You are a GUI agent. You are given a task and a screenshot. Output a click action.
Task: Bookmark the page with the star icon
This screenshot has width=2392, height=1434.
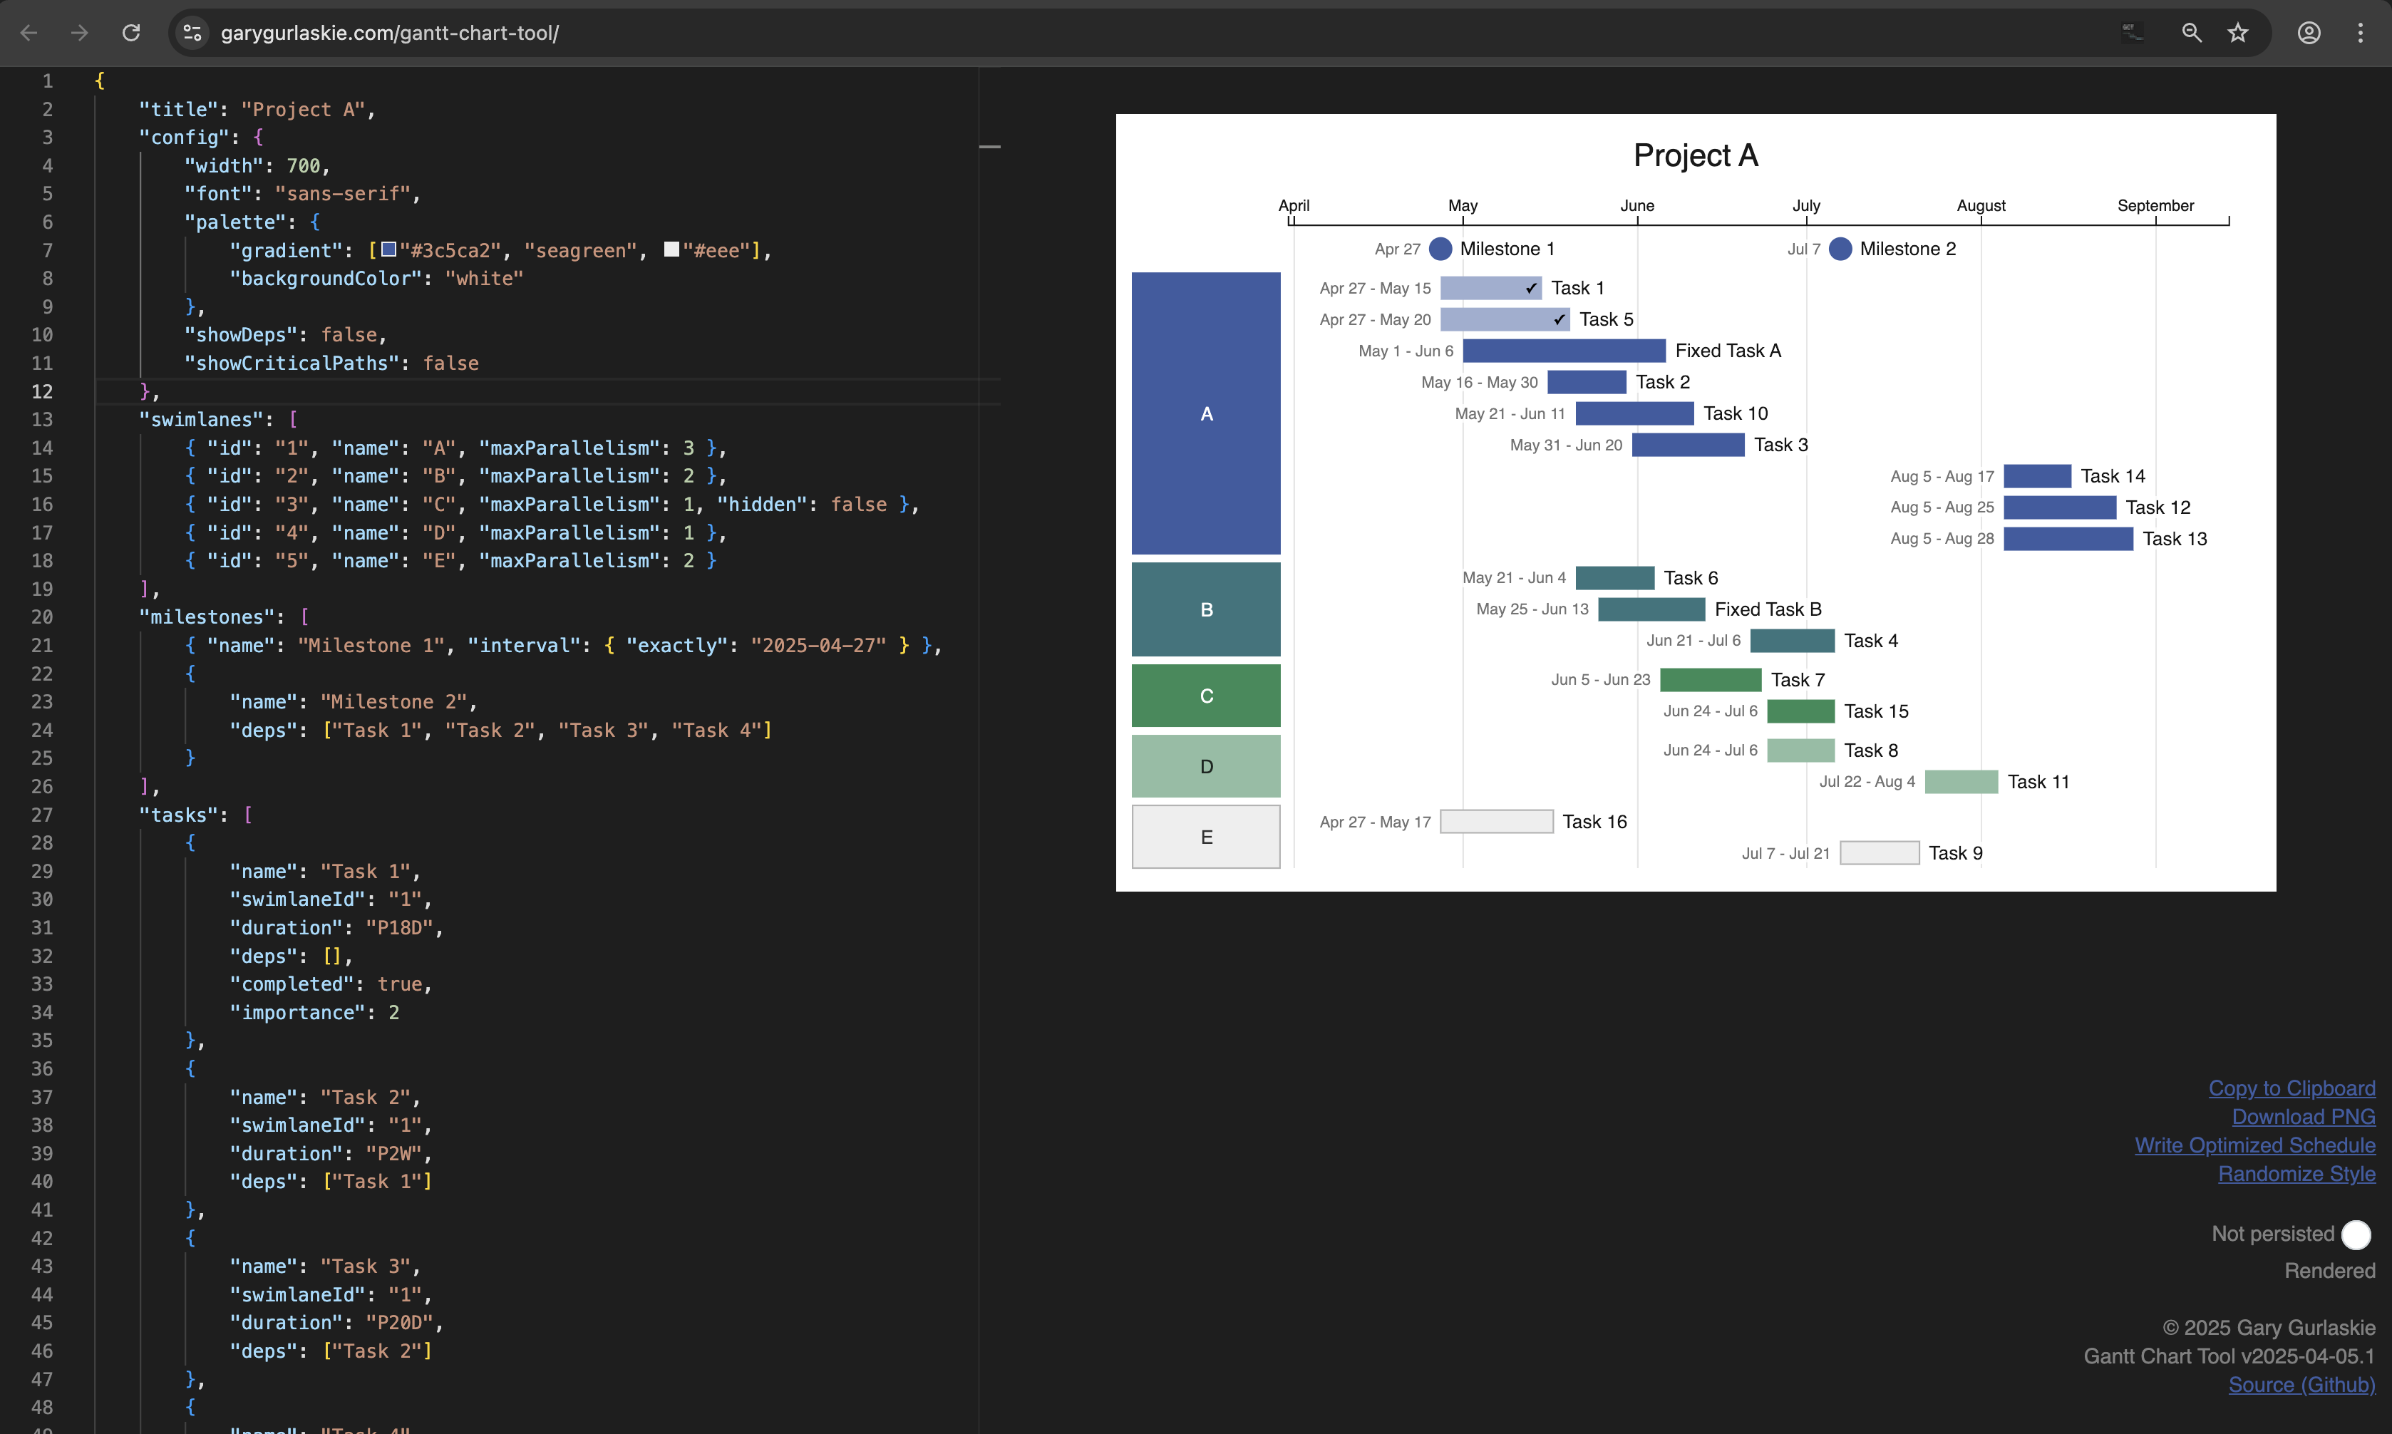tap(2237, 32)
